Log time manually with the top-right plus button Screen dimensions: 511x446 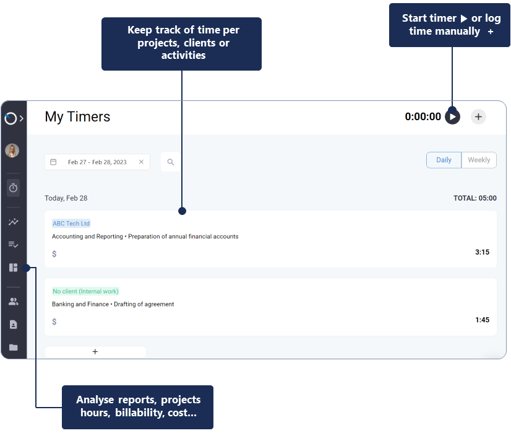478,117
